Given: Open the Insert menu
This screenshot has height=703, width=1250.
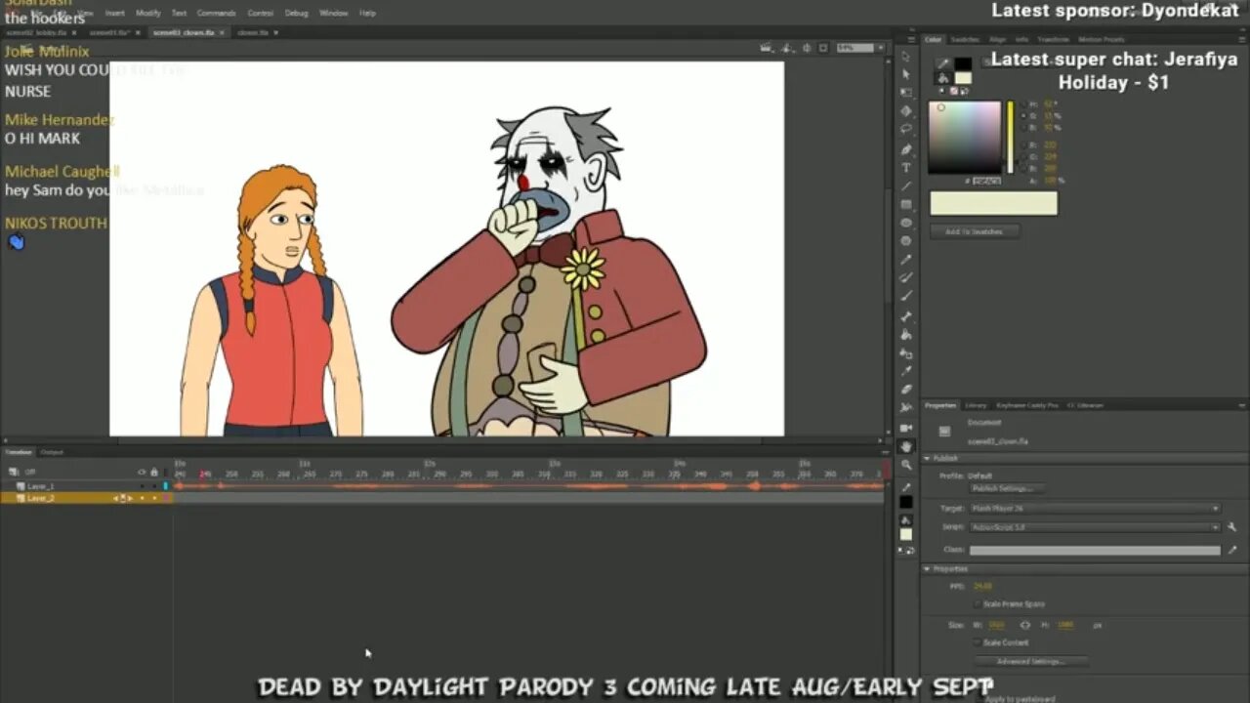Looking at the screenshot, I should pyautogui.click(x=114, y=13).
